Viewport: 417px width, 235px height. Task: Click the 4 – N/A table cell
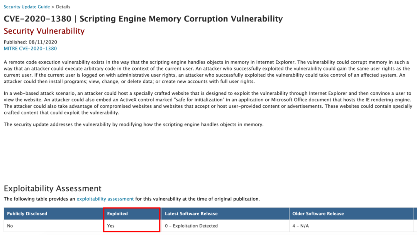[x=301, y=226]
